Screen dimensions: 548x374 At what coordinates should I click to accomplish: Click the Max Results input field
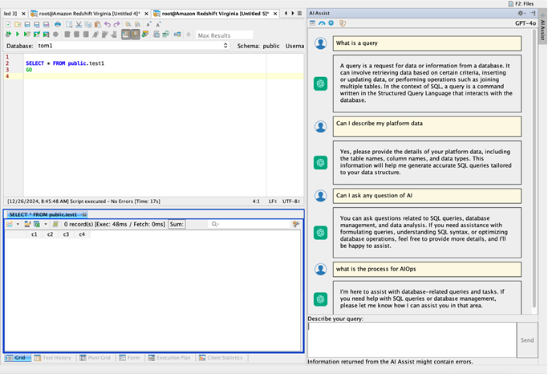click(x=224, y=35)
